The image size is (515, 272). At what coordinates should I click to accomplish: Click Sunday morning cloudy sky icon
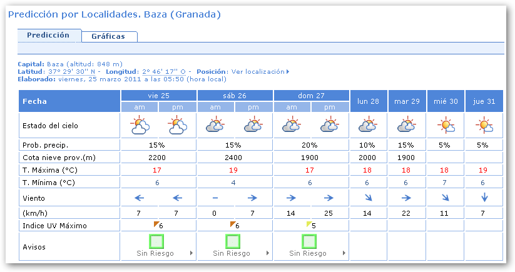tap(292, 126)
